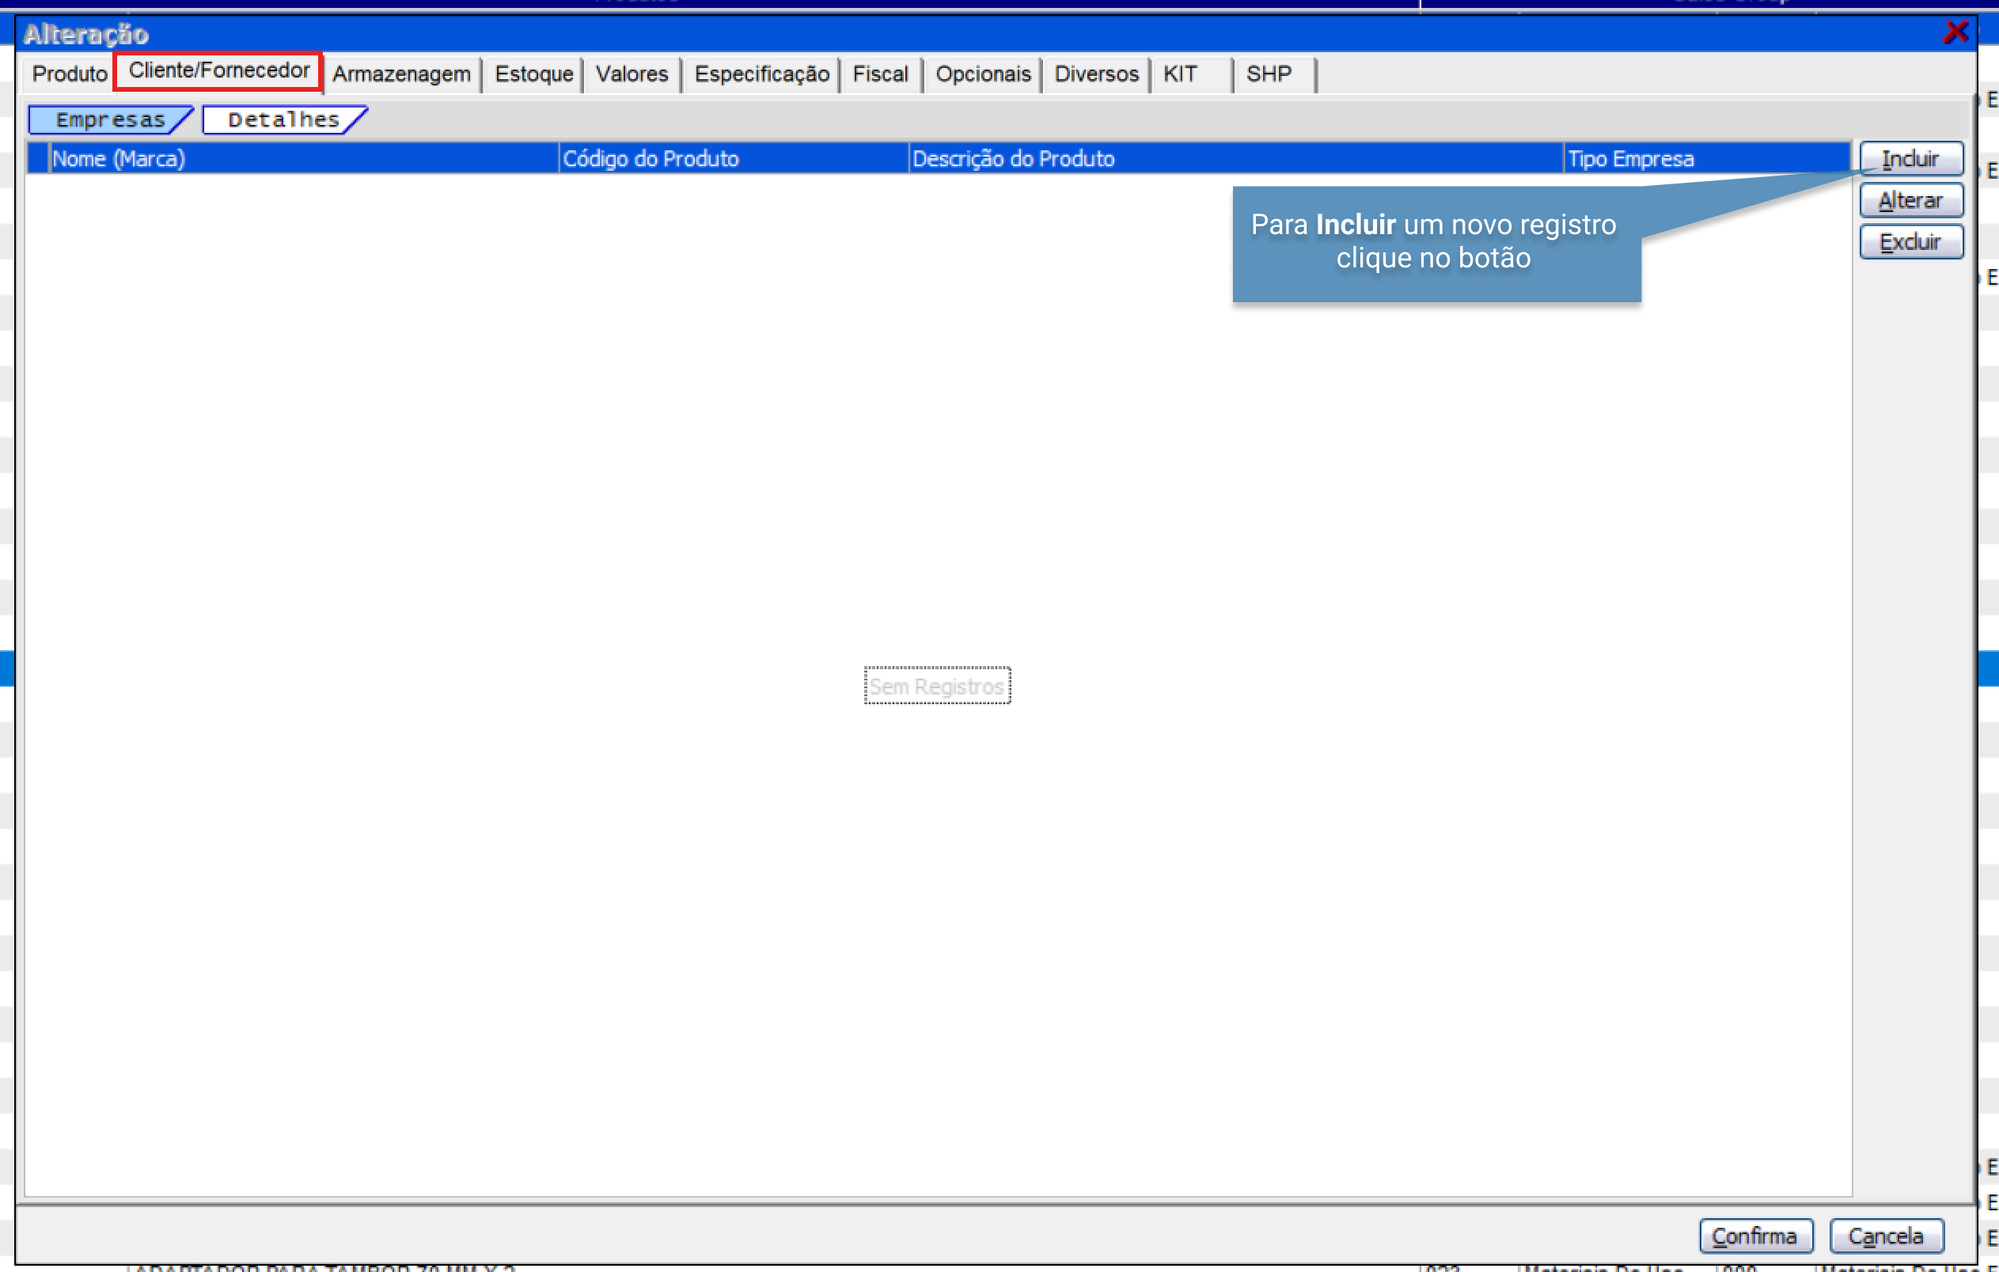Go to the Valores tab
This screenshot has width=1999, height=1272.
coord(631,74)
